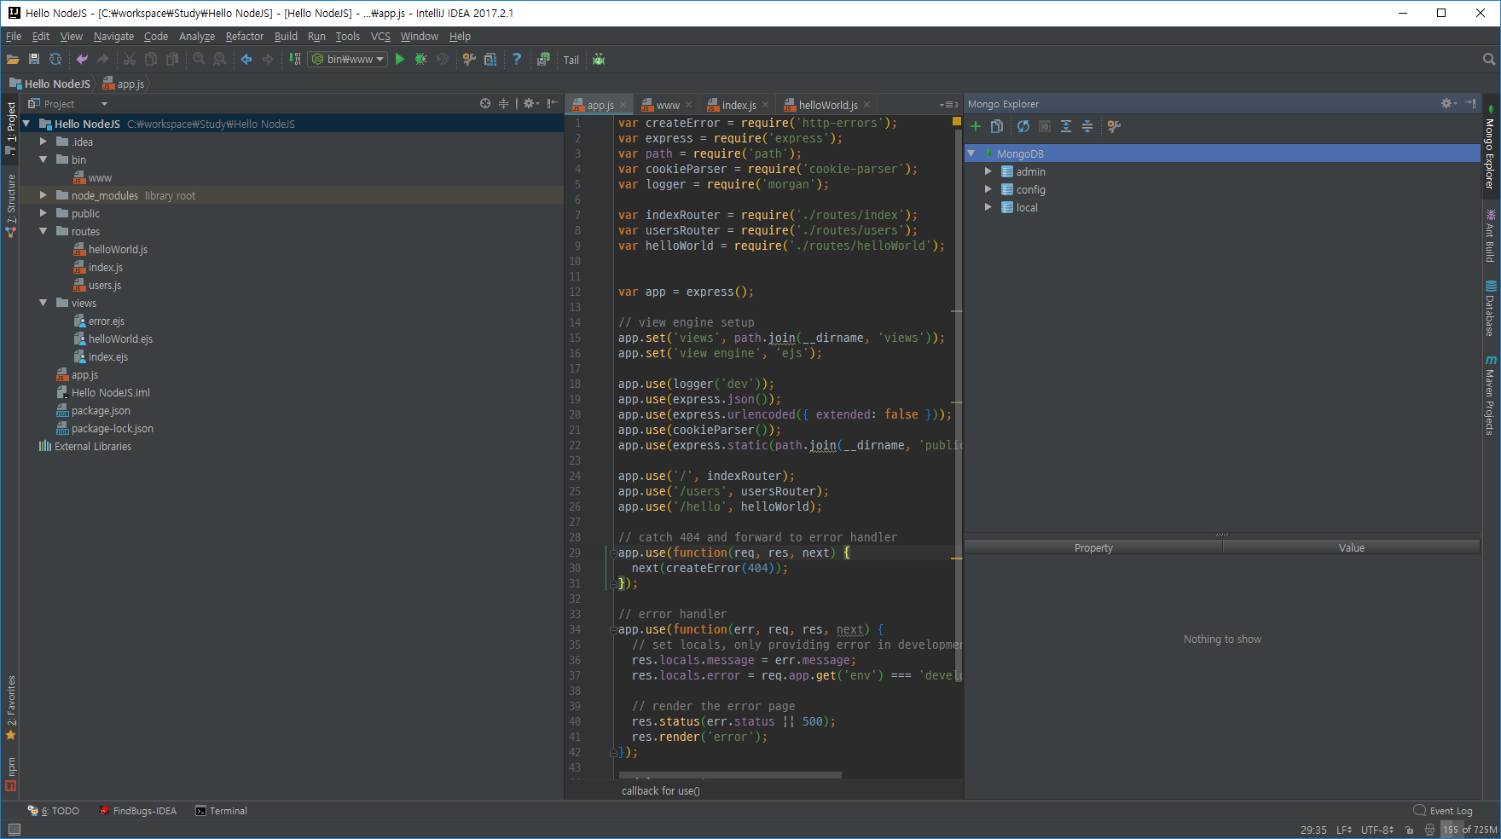This screenshot has height=839, width=1501.
Task: Open Project Structure icon in toolbar
Action: click(x=490, y=60)
